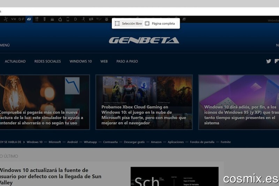Open the electricity bill simulator article card
This screenshot has height=186, width=279.
(45, 102)
